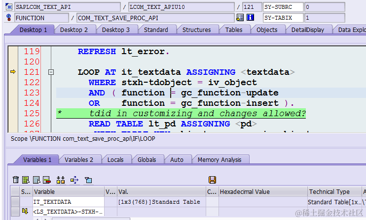Switch to the Variables 2 tab
366x220 pixels.
79,159
